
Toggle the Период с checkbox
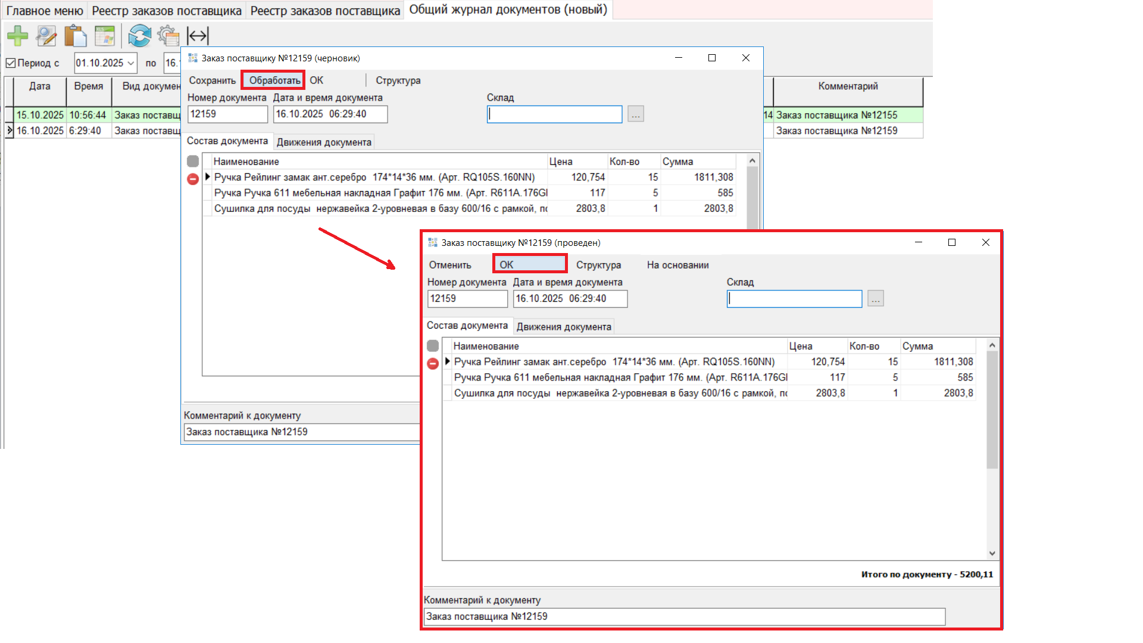pos(11,63)
